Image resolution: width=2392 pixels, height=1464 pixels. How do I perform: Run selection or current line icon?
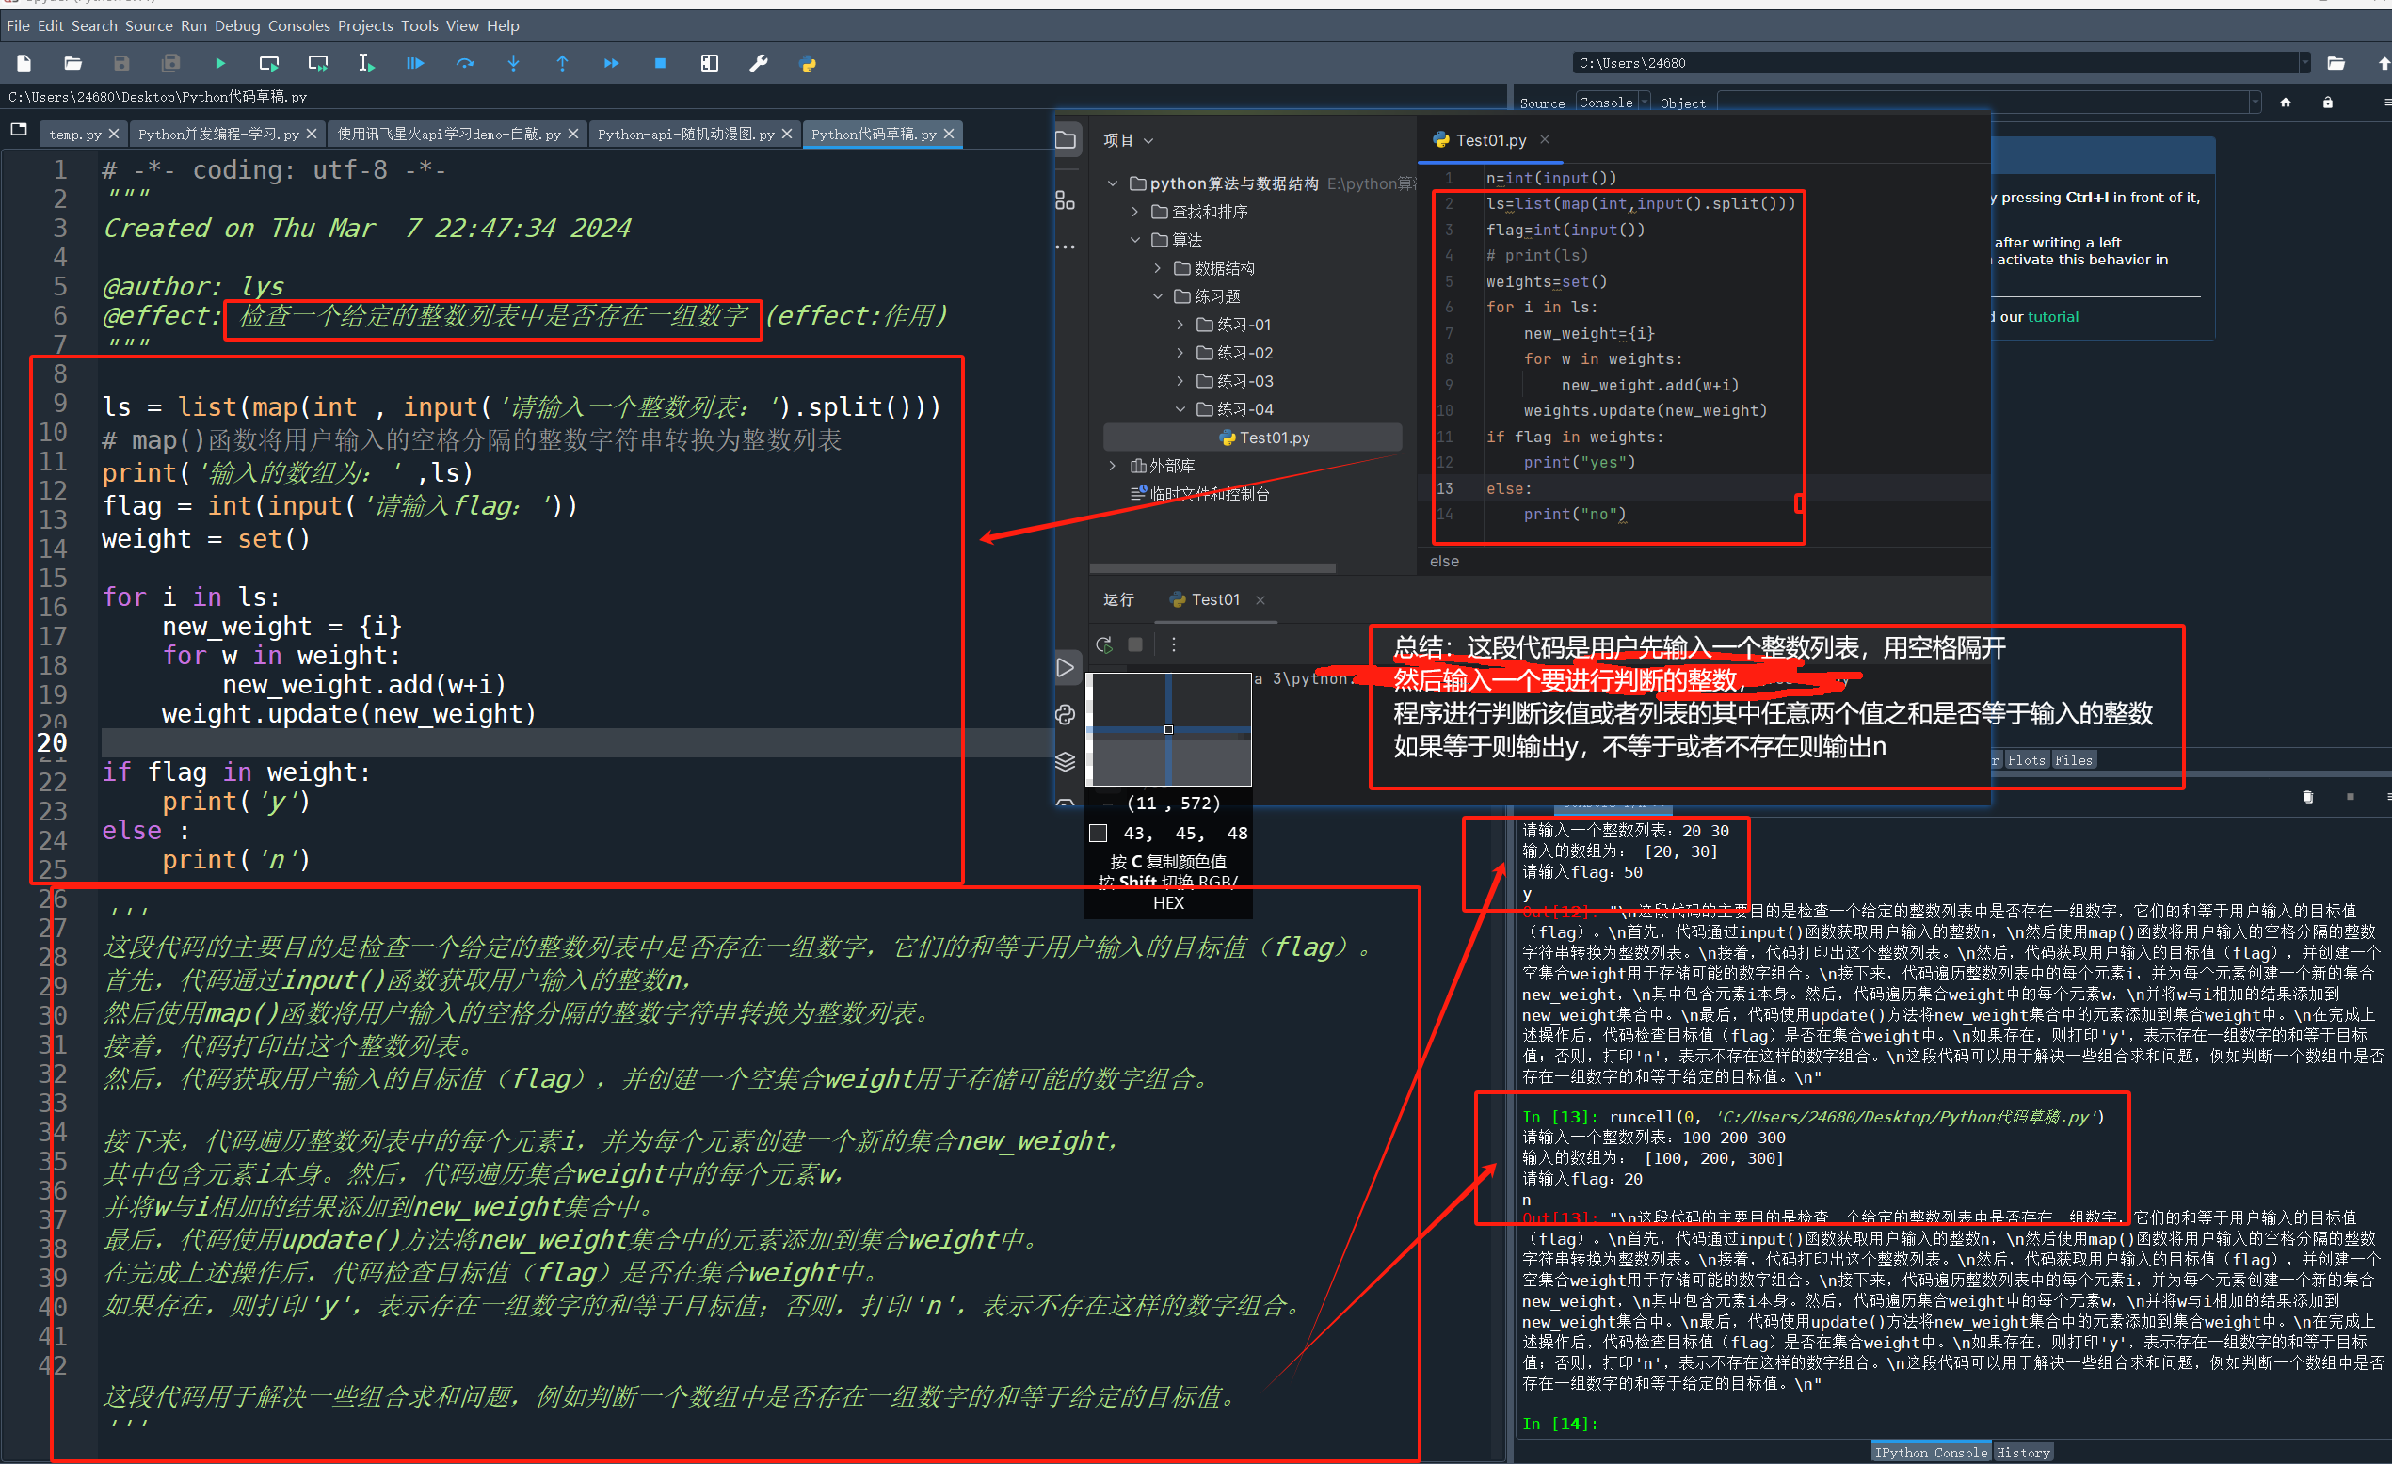pyautogui.click(x=366, y=63)
